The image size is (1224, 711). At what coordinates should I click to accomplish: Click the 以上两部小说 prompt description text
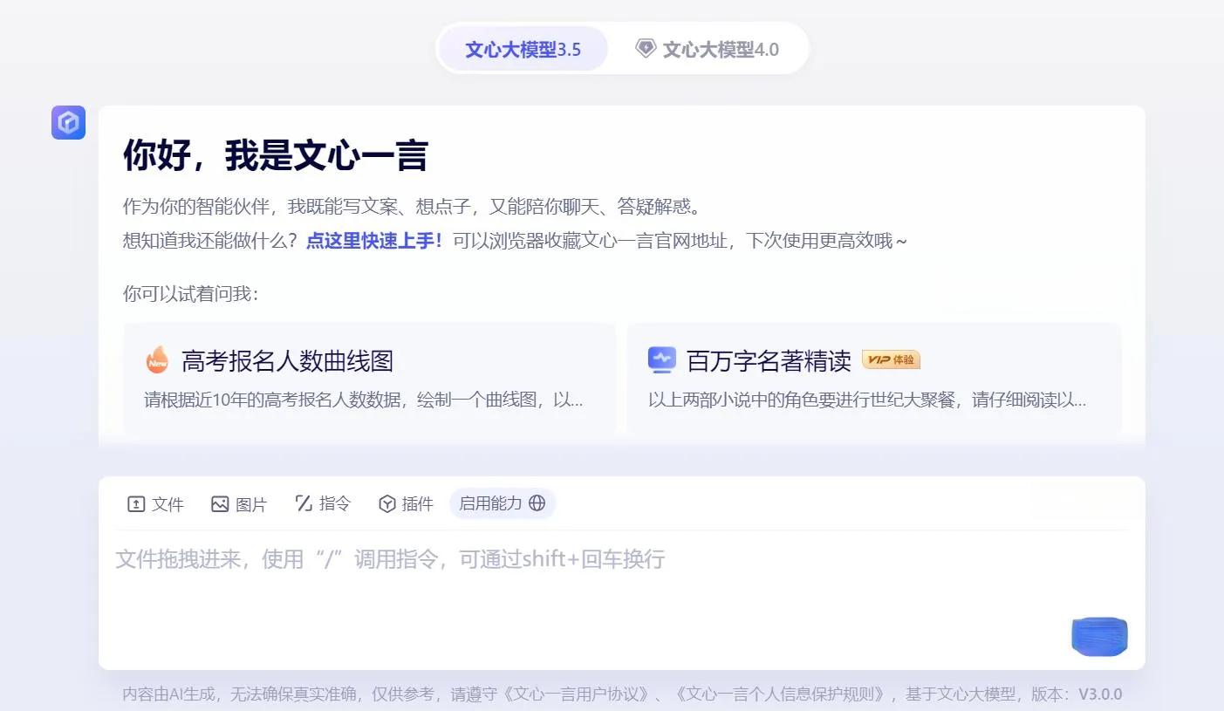(866, 400)
